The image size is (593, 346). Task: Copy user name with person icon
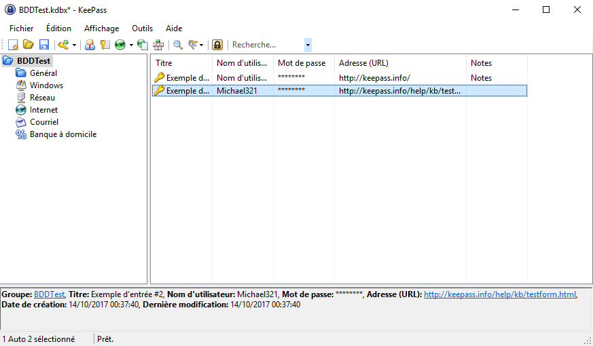[90, 45]
